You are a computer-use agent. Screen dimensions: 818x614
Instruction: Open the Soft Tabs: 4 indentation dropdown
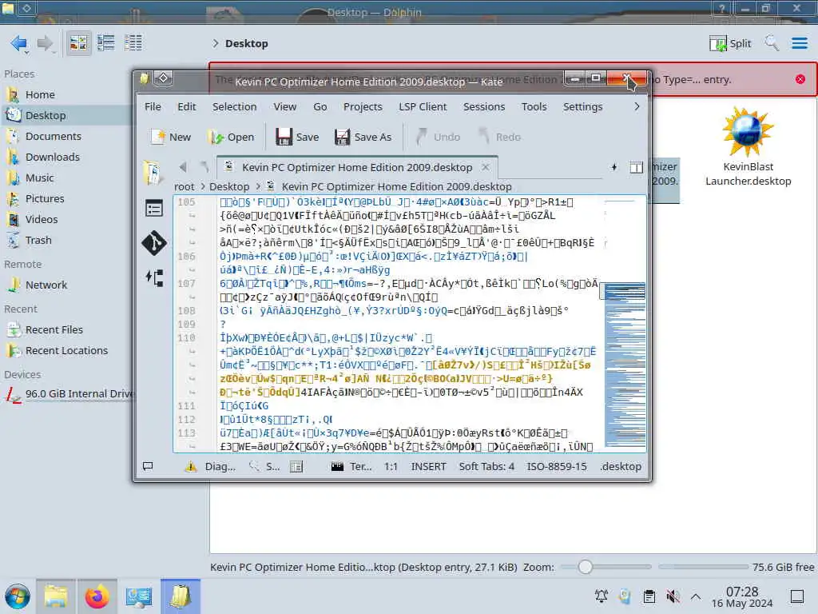click(x=486, y=466)
